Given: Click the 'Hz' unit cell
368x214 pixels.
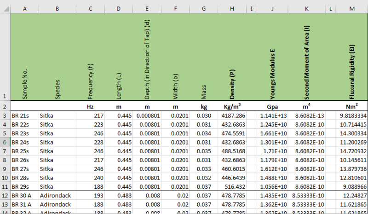Looking at the screenshot, I should pyautogui.click(x=90, y=107).
